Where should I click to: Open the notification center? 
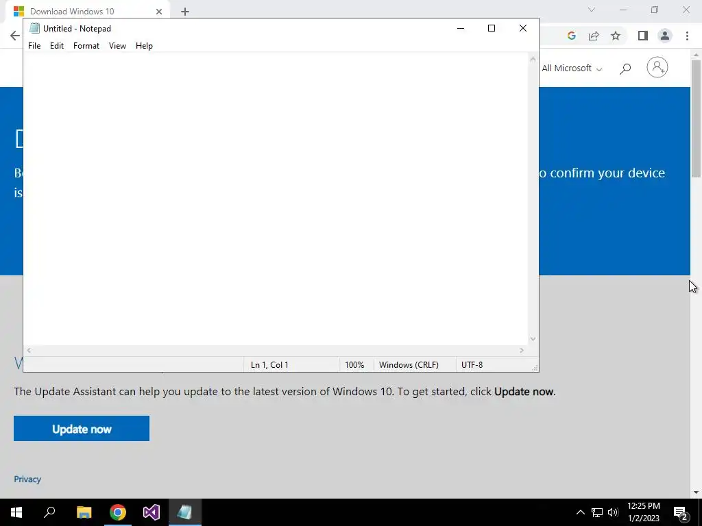coord(681,512)
